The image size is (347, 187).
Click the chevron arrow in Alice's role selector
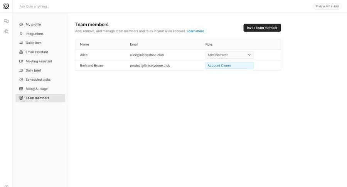click(249, 55)
